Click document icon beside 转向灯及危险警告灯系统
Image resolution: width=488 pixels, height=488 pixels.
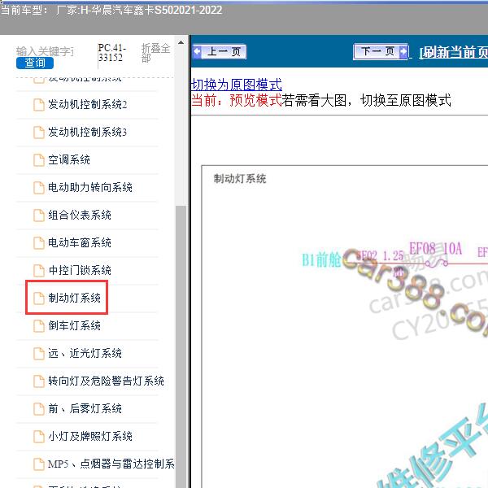point(39,381)
